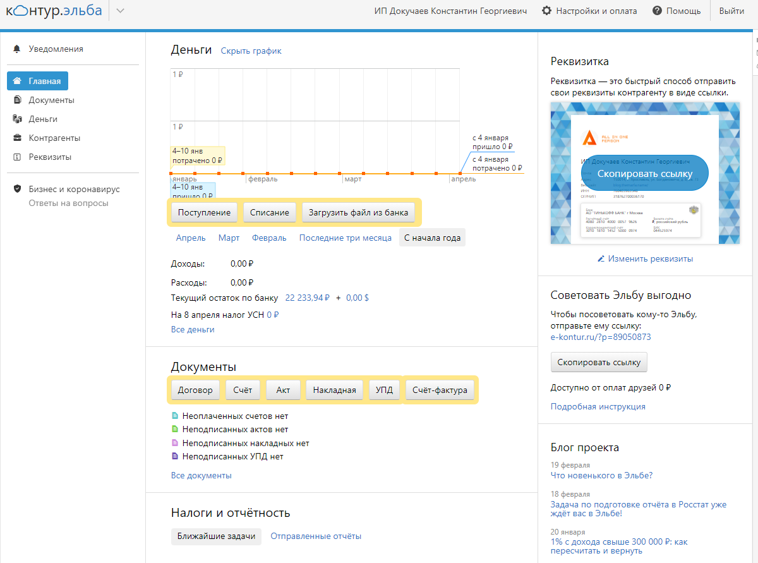Click the УСН tax amount 0 ₽ link
Viewport: 758px width, 563px height.
[x=273, y=314]
